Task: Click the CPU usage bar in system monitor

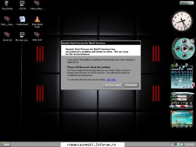Action: (x=181, y=96)
